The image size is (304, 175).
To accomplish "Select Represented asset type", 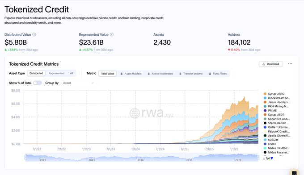I will coord(56,73).
